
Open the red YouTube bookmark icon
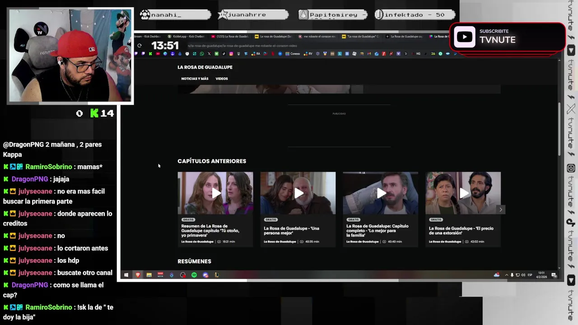pos(158,54)
